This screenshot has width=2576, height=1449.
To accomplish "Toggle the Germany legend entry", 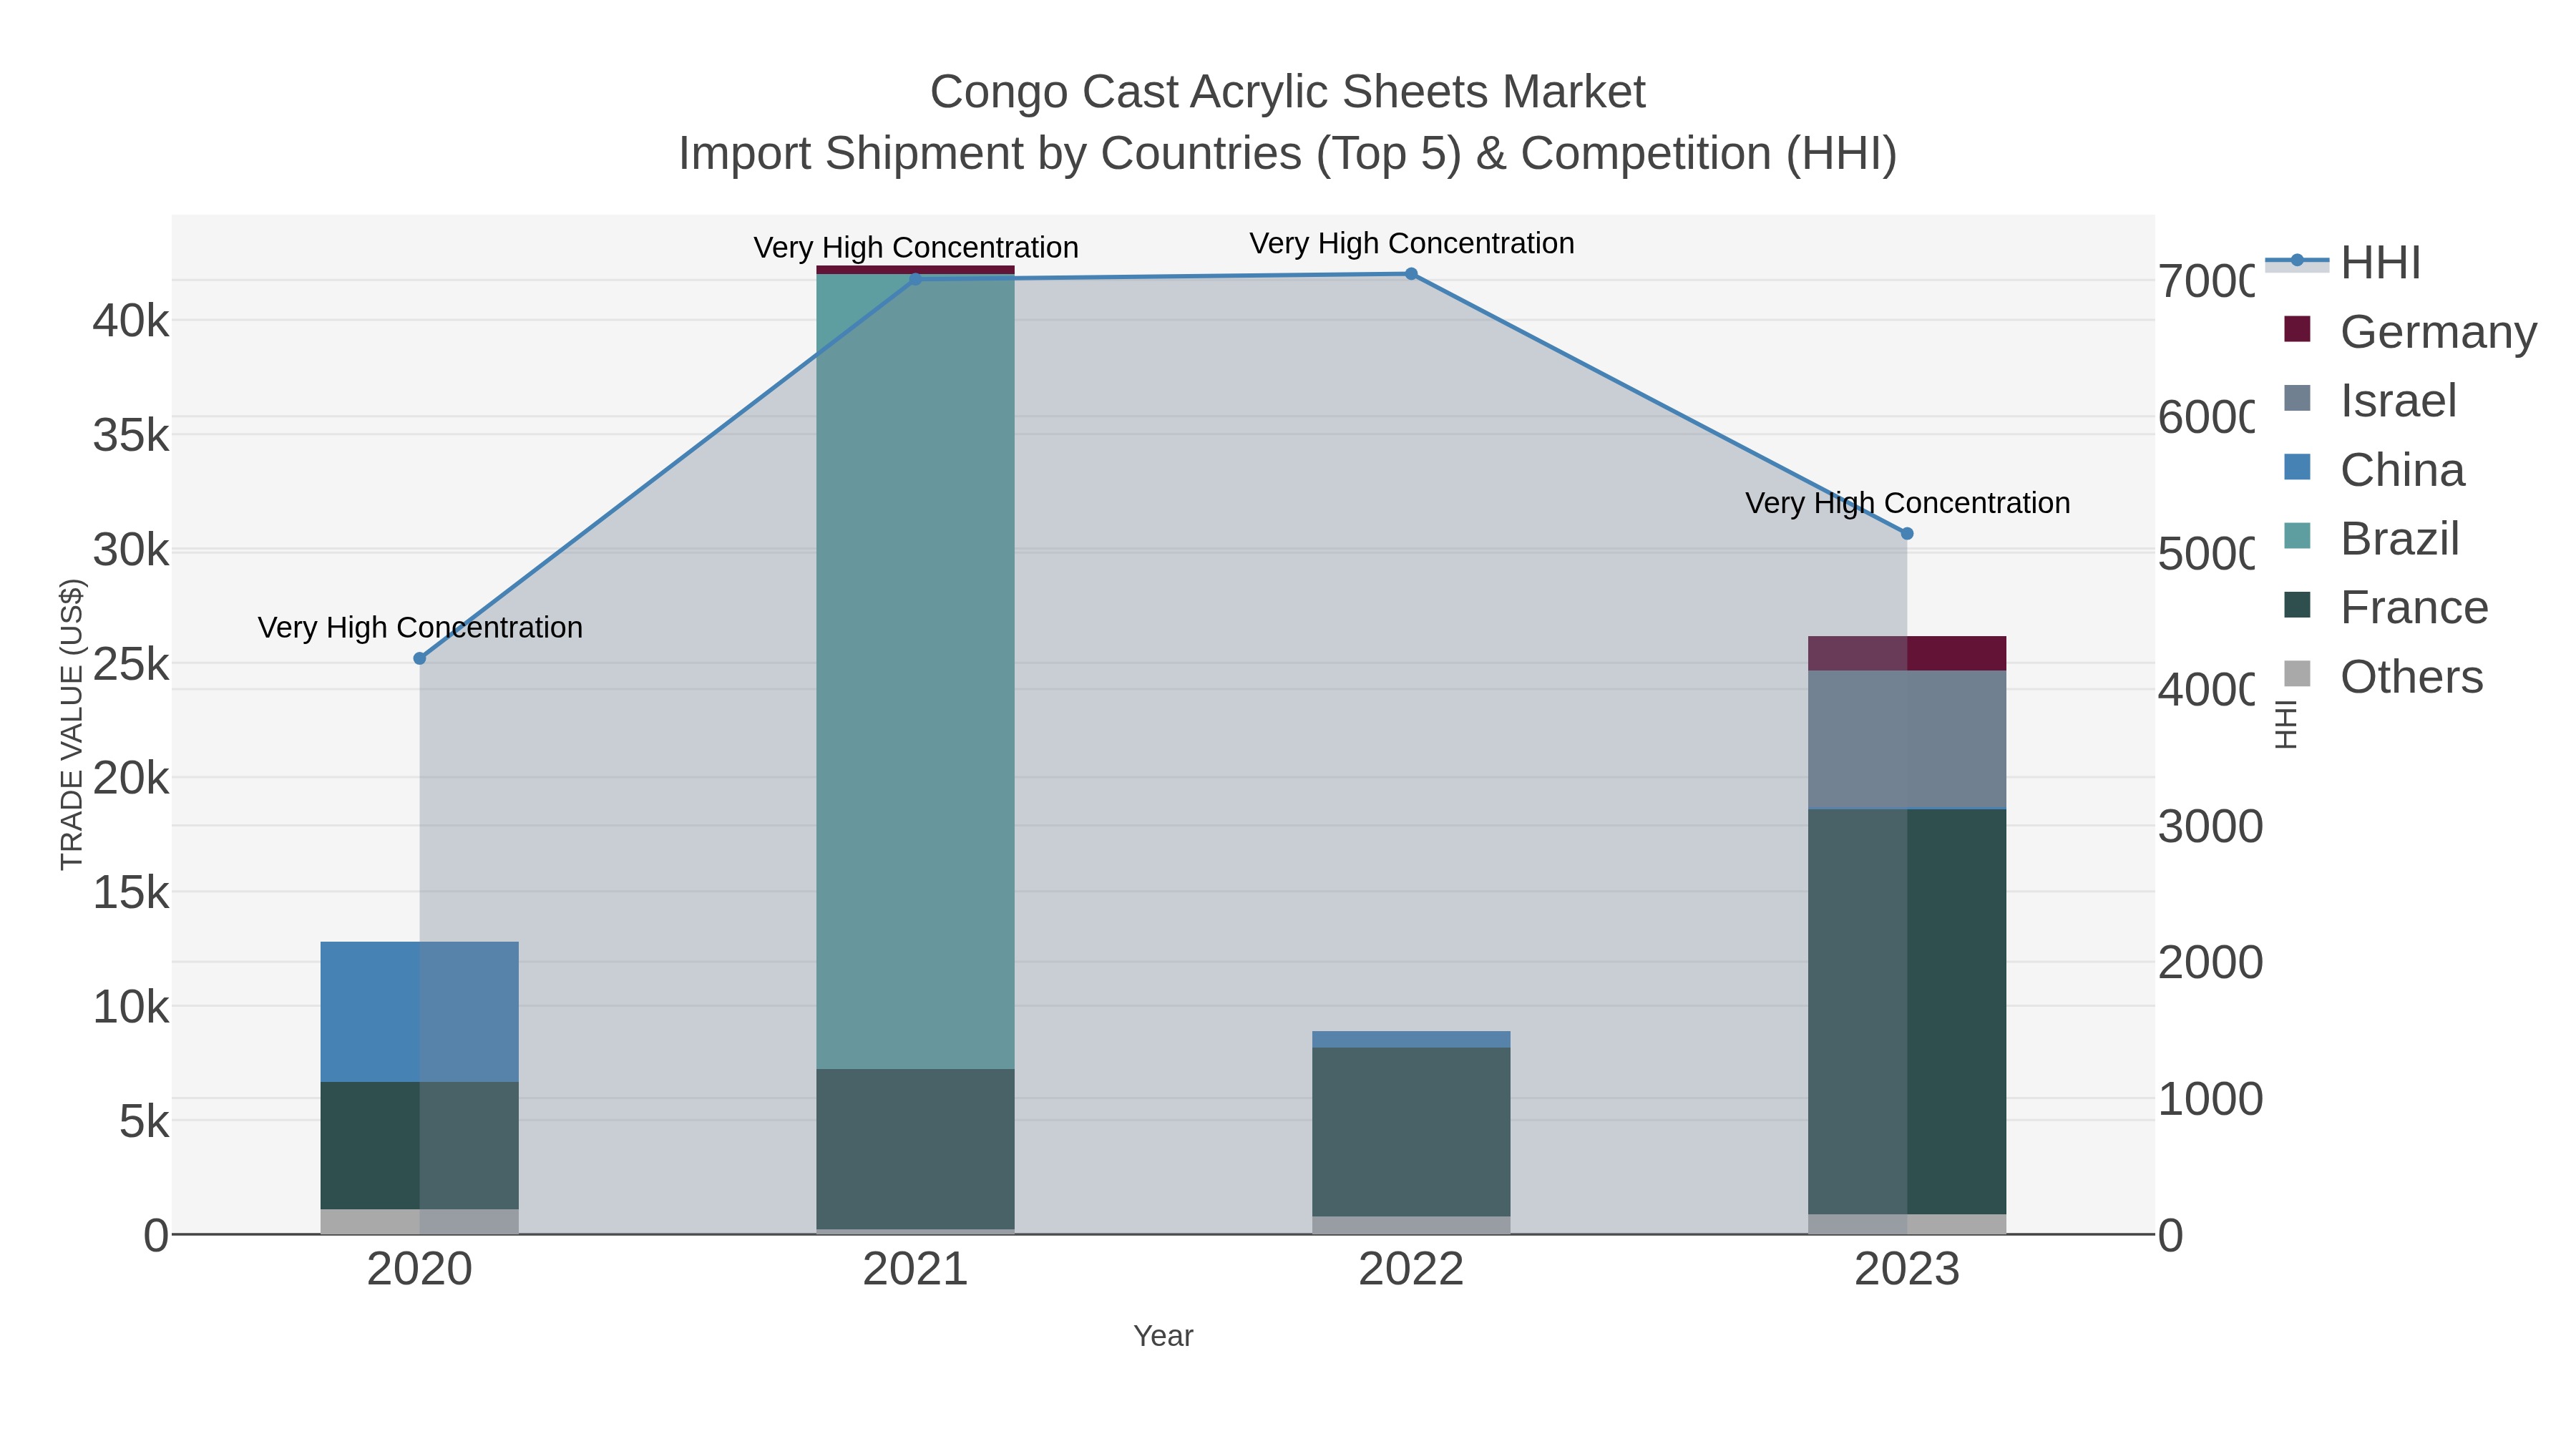I will (x=2410, y=331).
